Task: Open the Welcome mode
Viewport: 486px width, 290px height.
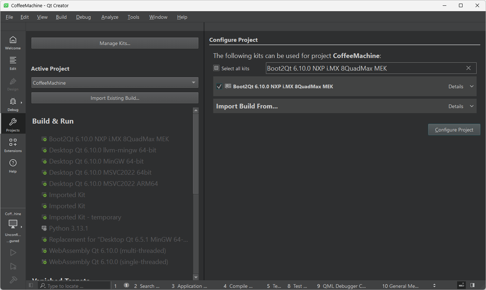Action: coord(13,42)
